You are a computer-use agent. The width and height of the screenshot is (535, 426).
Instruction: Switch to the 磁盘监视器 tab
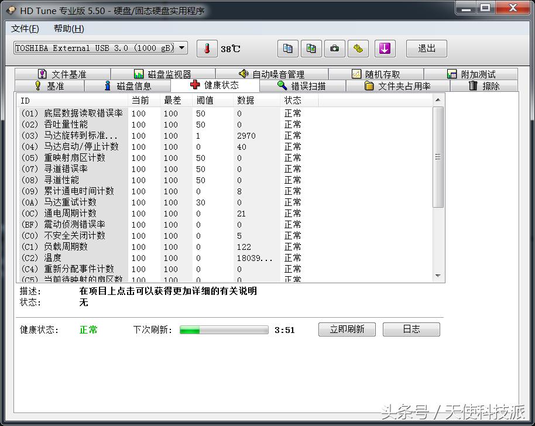(163, 74)
